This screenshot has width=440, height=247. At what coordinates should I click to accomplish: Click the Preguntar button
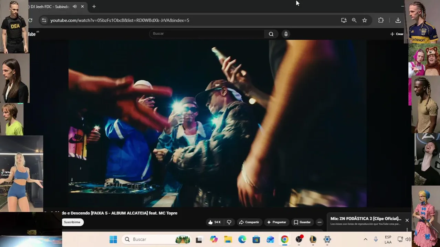pyautogui.click(x=276, y=222)
